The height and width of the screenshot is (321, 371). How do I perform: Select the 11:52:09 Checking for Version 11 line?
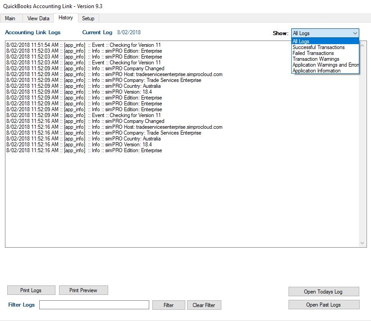click(83, 115)
